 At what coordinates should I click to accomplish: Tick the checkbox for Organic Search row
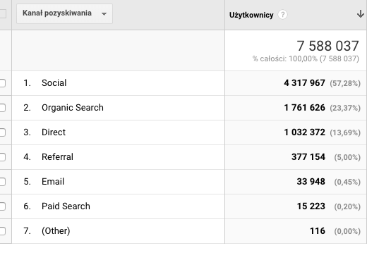[x=2, y=108]
